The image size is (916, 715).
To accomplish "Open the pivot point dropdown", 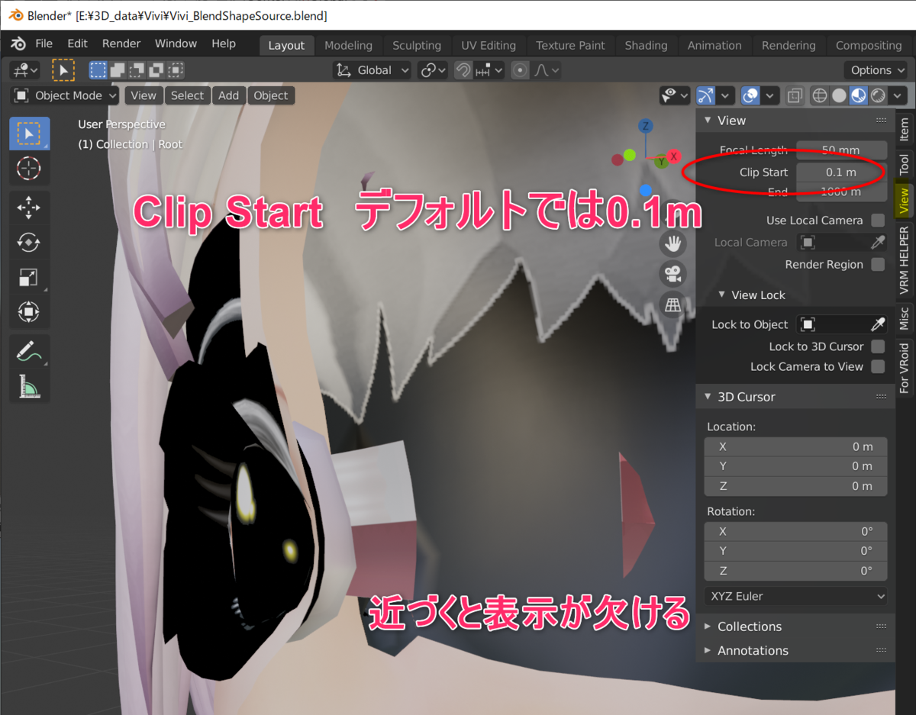I will 433,71.
